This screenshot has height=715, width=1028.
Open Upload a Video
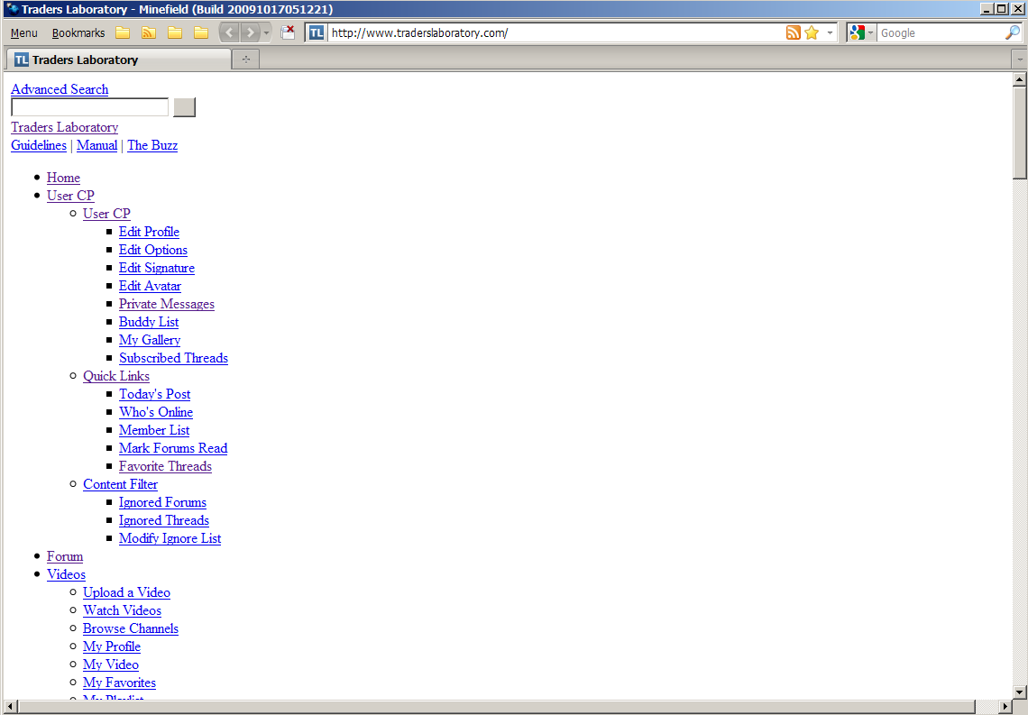126,592
